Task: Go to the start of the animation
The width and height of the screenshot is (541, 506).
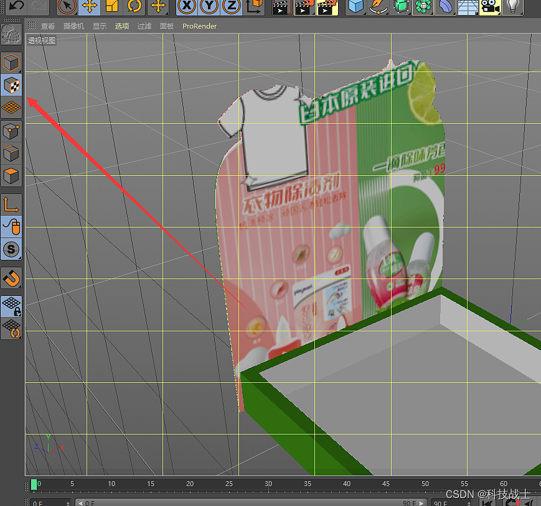Action: coord(487,504)
